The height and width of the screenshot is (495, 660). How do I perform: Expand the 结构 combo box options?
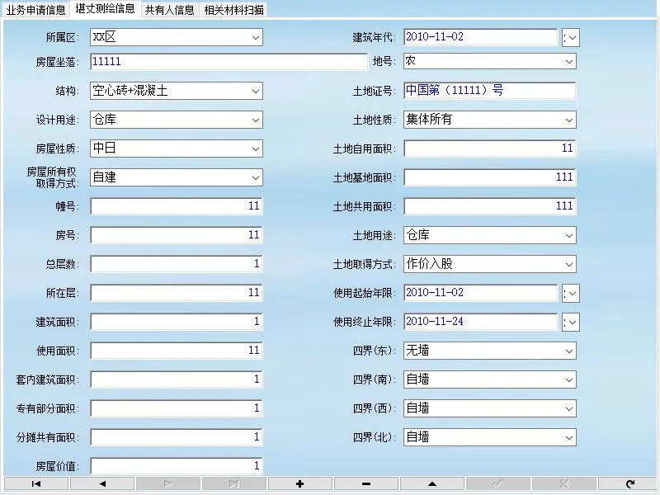[x=255, y=91]
